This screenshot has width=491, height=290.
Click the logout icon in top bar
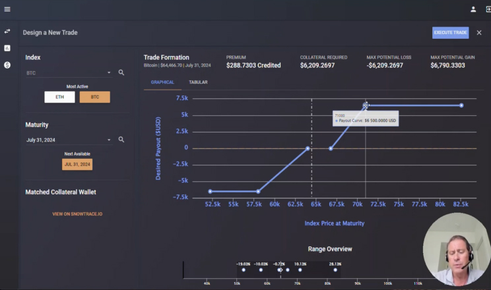coord(488,9)
